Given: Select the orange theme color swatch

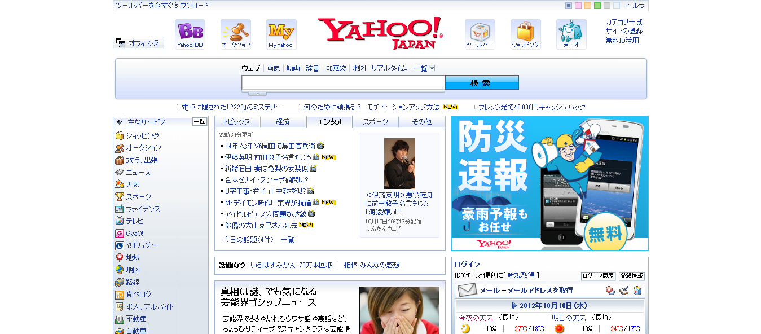Looking at the screenshot, I should pyautogui.click(x=588, y=6).
